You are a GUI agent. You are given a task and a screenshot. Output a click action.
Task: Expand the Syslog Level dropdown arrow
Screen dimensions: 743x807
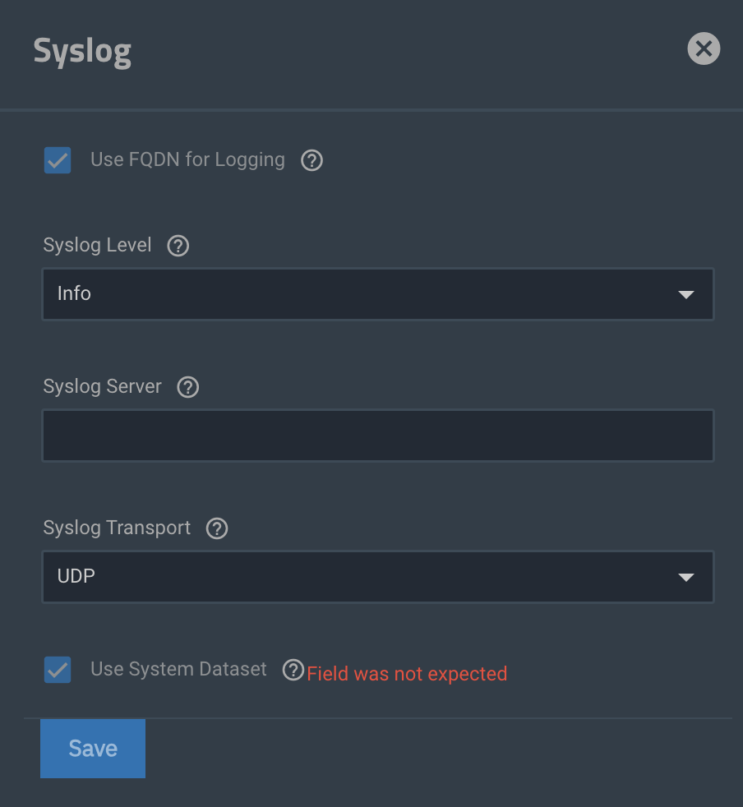coord(685,294)
